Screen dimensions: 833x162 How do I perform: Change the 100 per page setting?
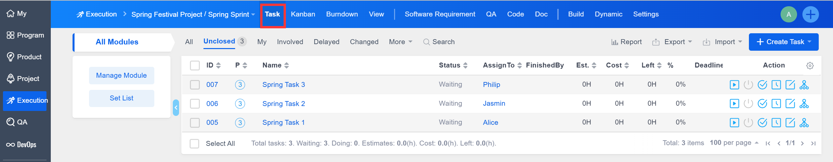tap(734, 143)
